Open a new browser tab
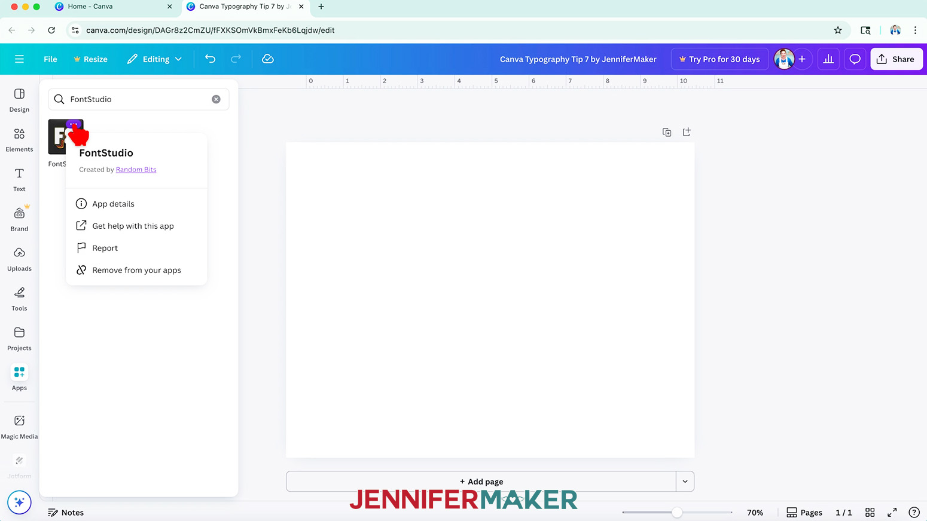The height and width of the screenshot is (521, 927). click(321, 7)
